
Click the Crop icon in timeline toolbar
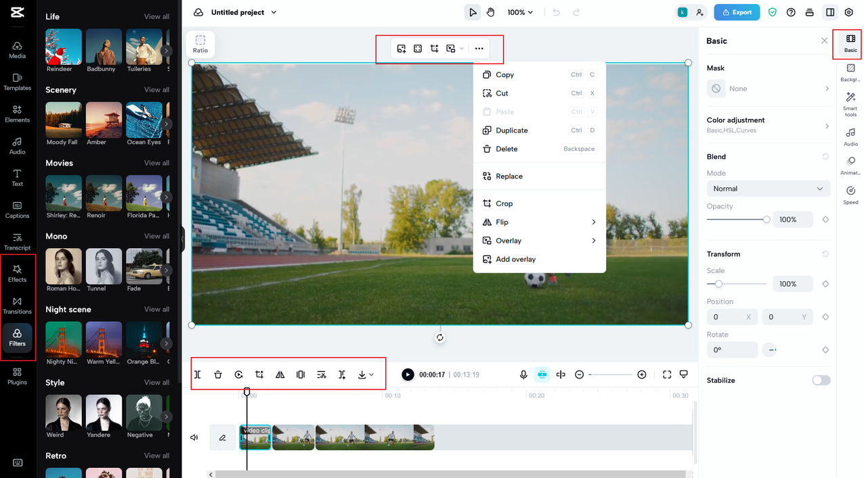(x=259, y=375)
